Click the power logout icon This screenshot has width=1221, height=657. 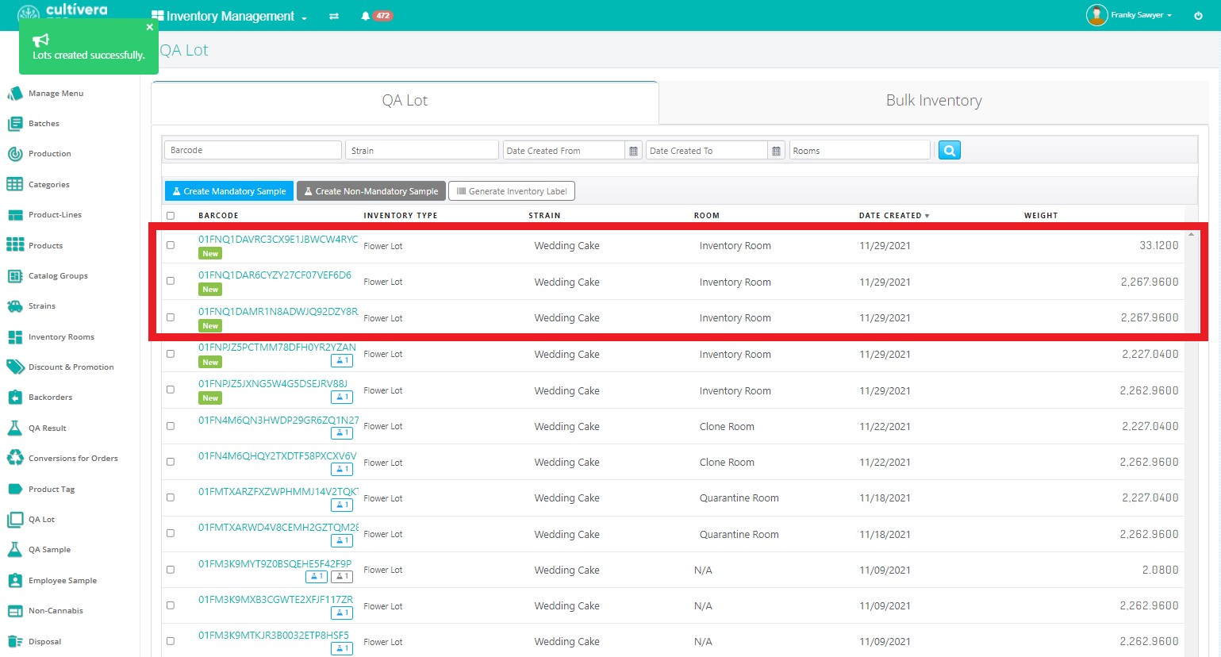pos(1198,16)
